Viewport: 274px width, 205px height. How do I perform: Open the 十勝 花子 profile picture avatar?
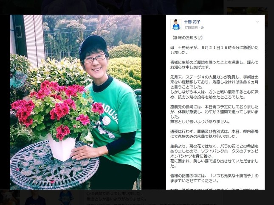click(176, 25)
